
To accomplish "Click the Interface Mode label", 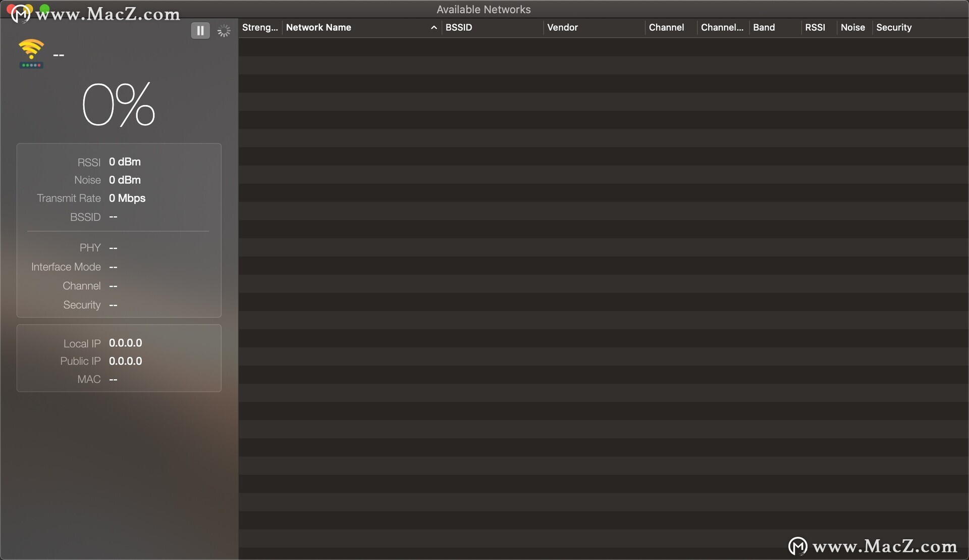I will (x=66, y=267).
